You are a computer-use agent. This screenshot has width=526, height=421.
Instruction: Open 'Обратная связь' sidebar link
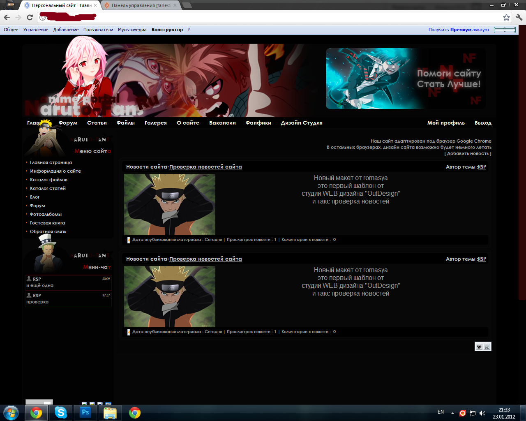[x=48, y=231]
